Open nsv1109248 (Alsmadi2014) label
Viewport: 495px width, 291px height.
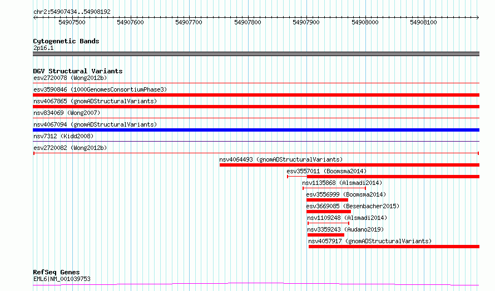click(x=347, y=218)
